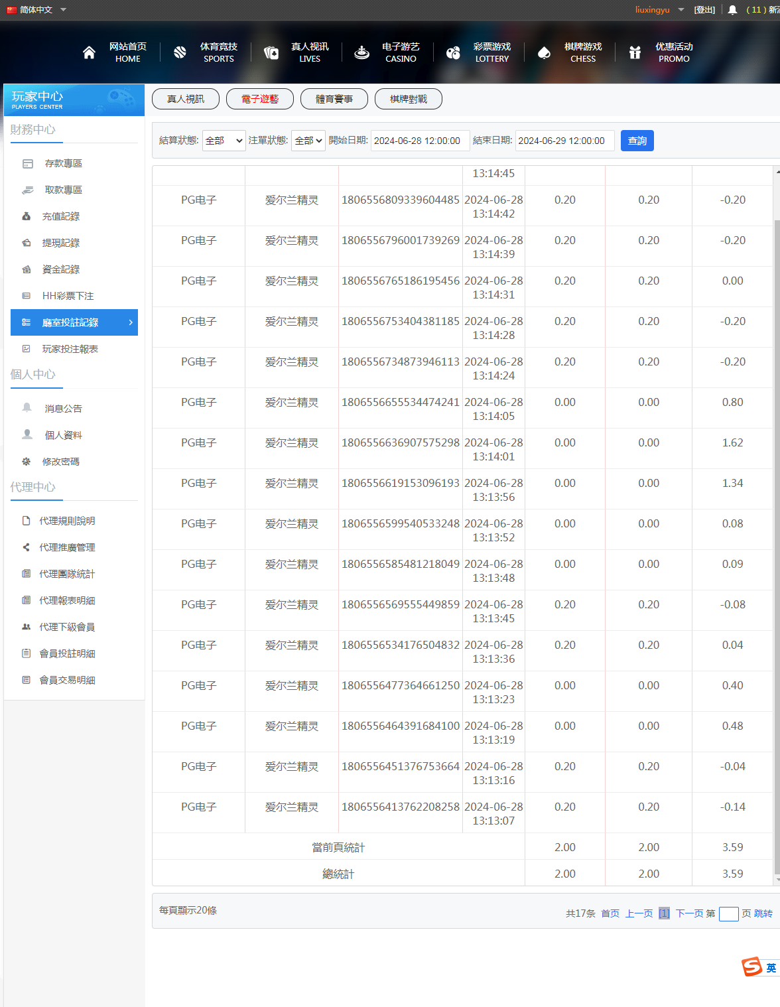Screen dimensions: 780x1007
Task: Switch to the 電子遊藝 tab
Action: 259,99
